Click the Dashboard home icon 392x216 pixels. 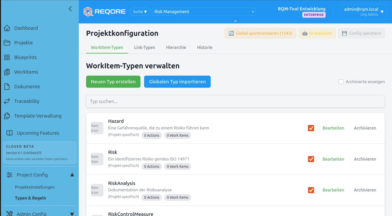[7, 28]
